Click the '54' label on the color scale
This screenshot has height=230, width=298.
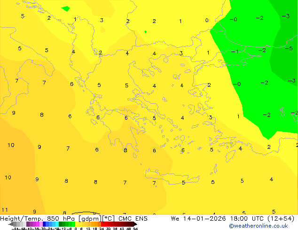(x=135, y=229)
